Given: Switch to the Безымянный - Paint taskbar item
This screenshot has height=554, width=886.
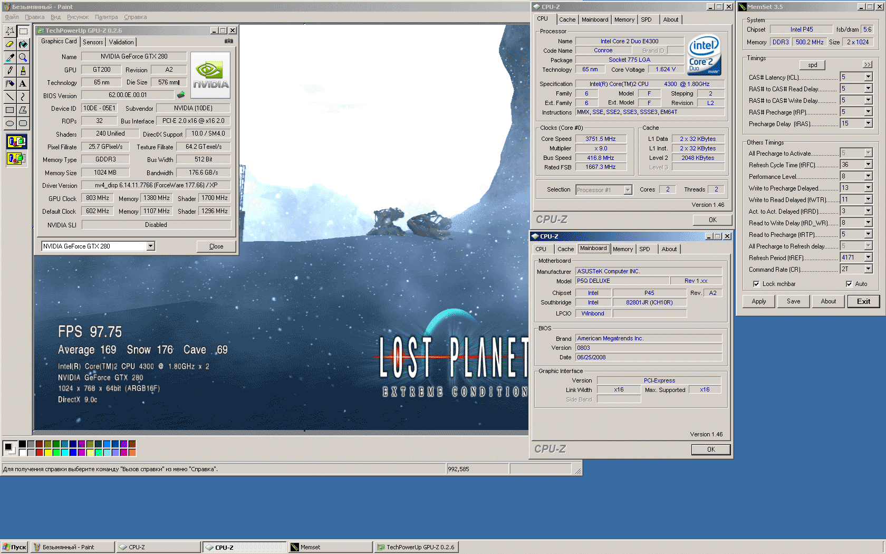Looking at the screenshot, I should pyautogui.click(x=73, y=547).
